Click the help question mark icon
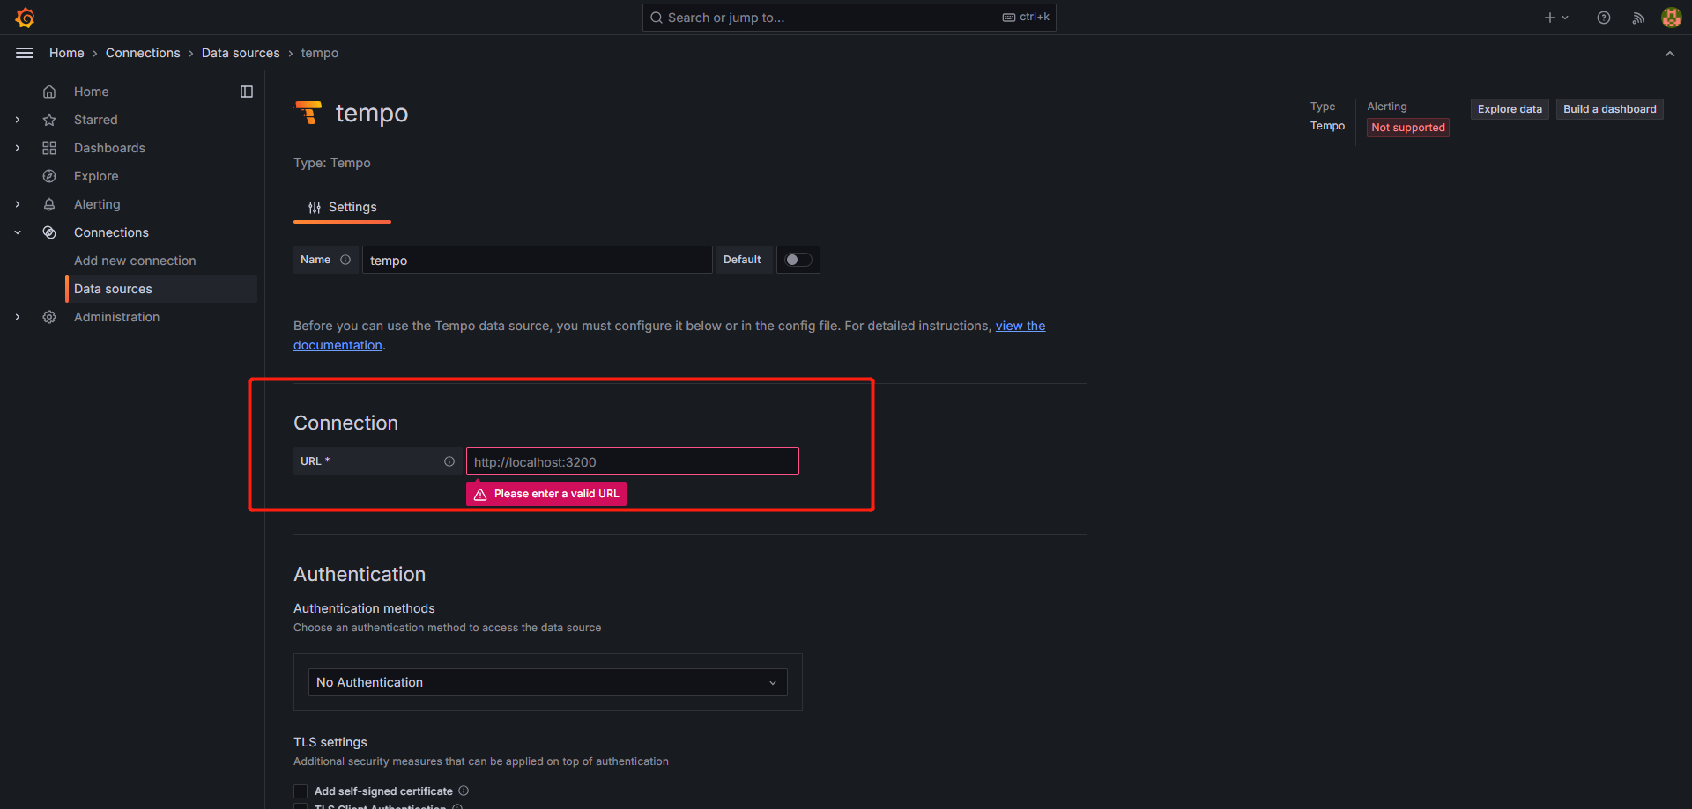The height and width of the screenshot is (809, 1692). pos(1604,18)
